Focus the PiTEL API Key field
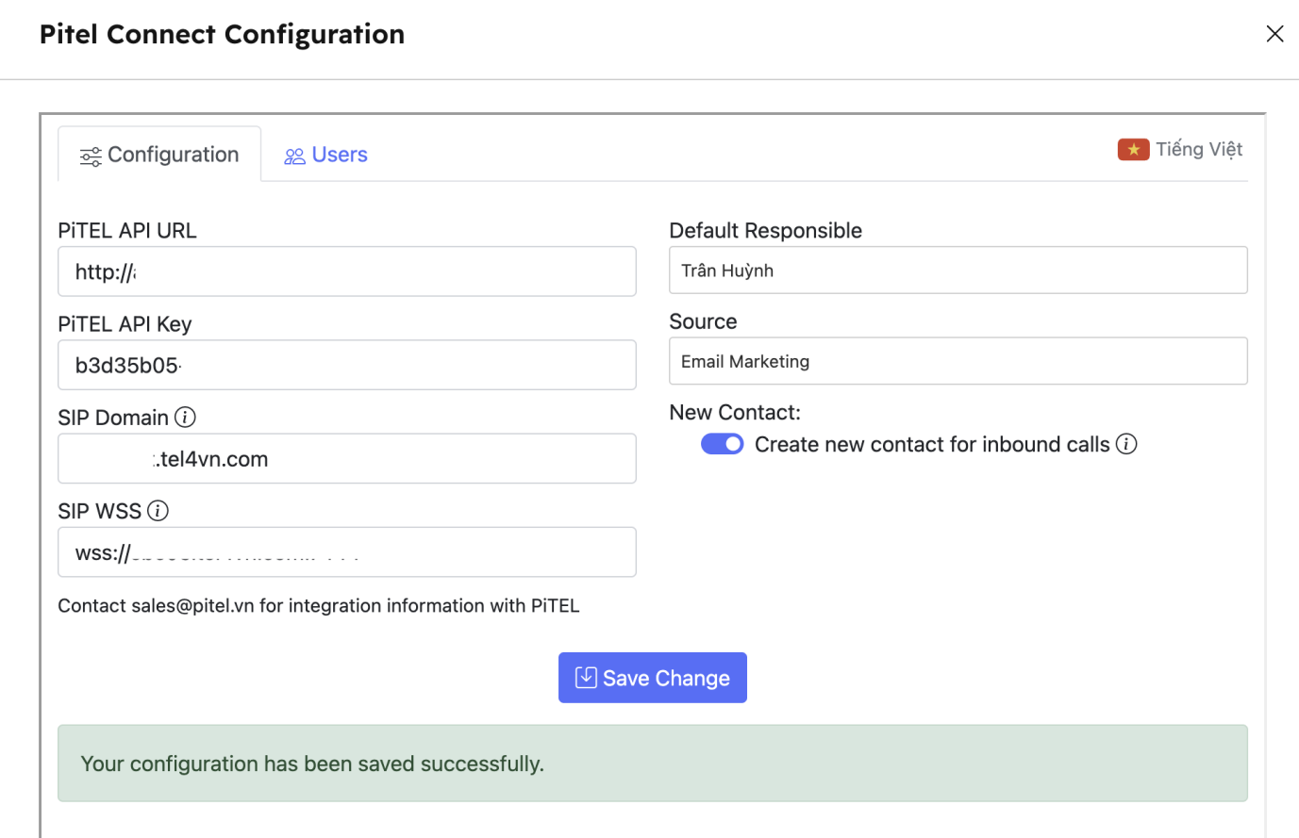1299x838 pixels. tap(347, 365)
